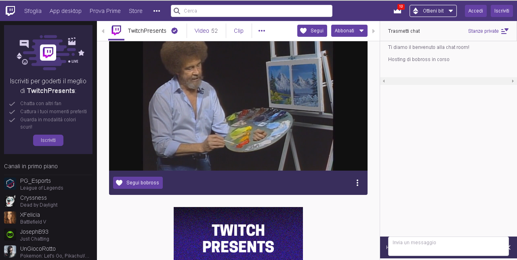Follow channel with the Segui heart button

coord(312,31)
